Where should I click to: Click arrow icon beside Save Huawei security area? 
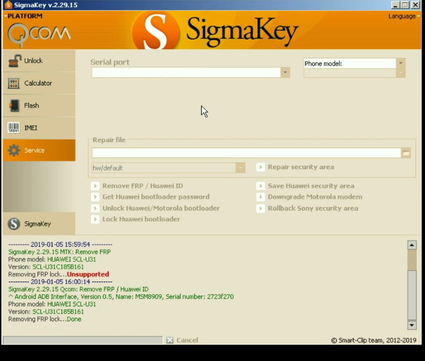point(261,186)
